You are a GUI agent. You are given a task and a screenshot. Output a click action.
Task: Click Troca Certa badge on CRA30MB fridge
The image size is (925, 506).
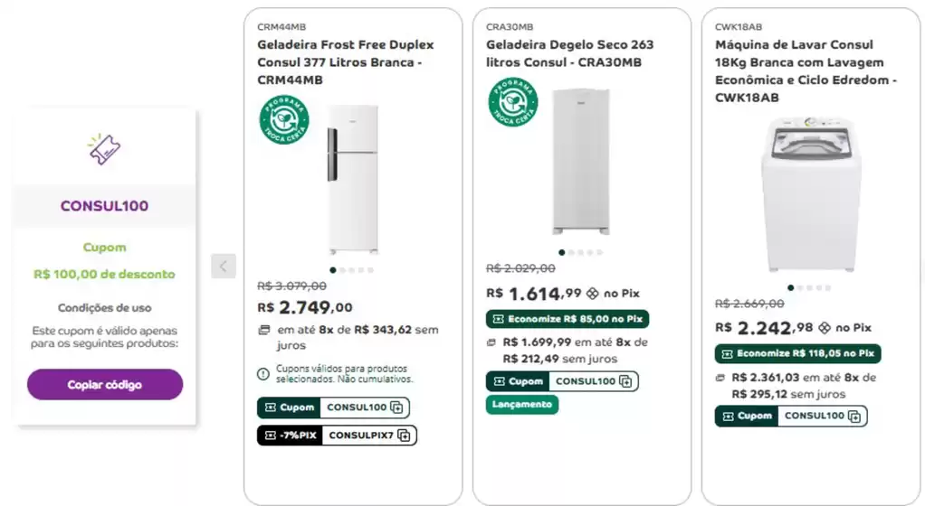[x=513, y=102]
